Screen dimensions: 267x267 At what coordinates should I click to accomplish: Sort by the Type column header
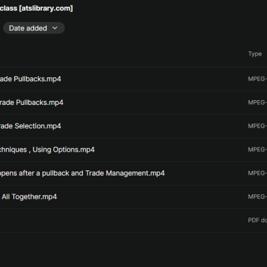point(255,54)
